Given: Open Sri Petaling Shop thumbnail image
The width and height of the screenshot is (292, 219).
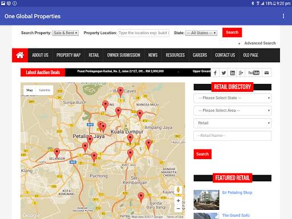Looking at the screenshot, I should (x=206, y=200).
